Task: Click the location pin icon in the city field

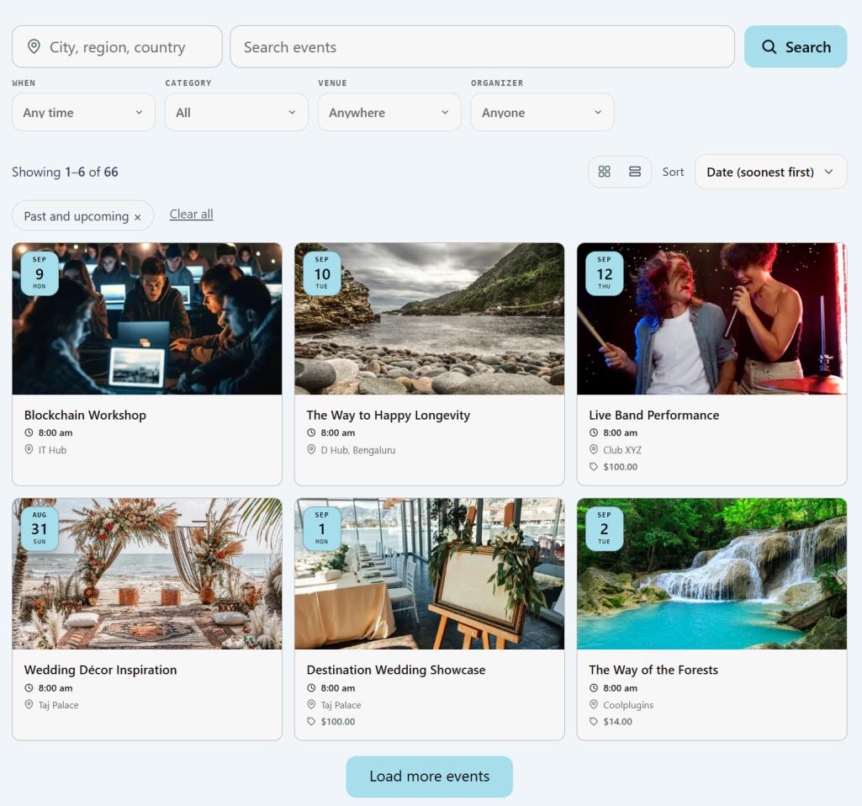Action: 34,47
